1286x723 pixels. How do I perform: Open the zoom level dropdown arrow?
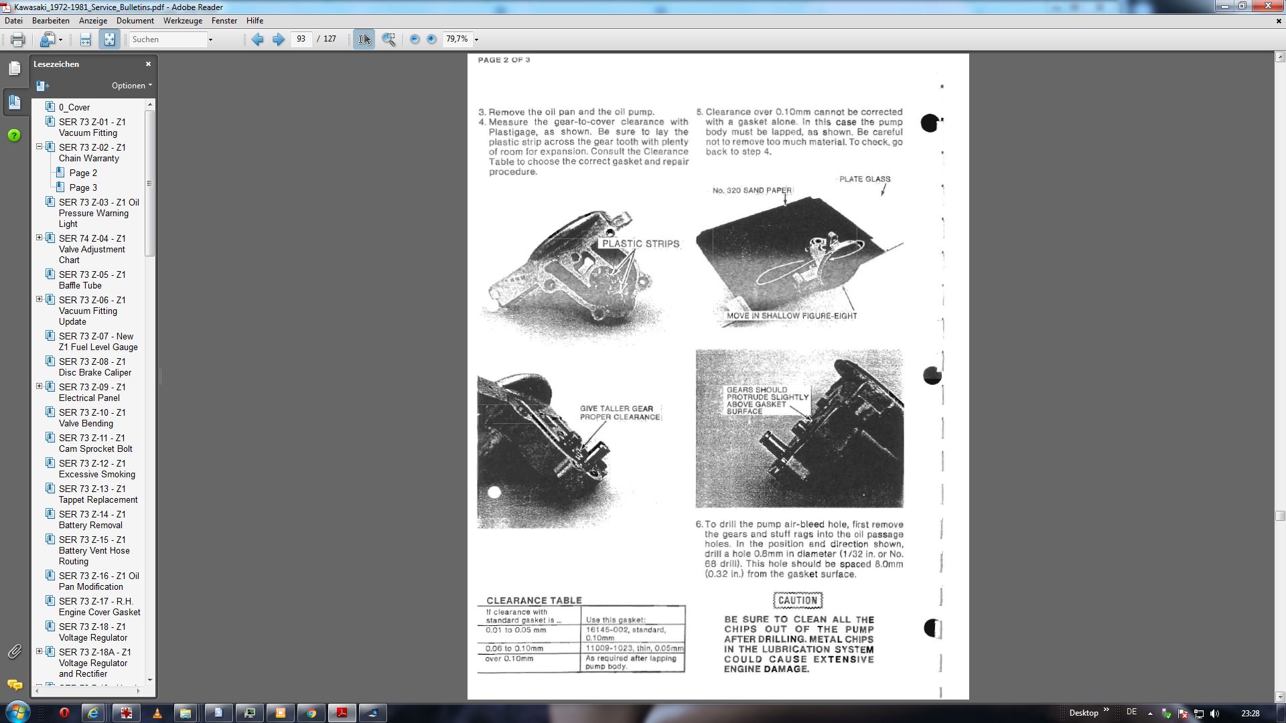point(476,39)
